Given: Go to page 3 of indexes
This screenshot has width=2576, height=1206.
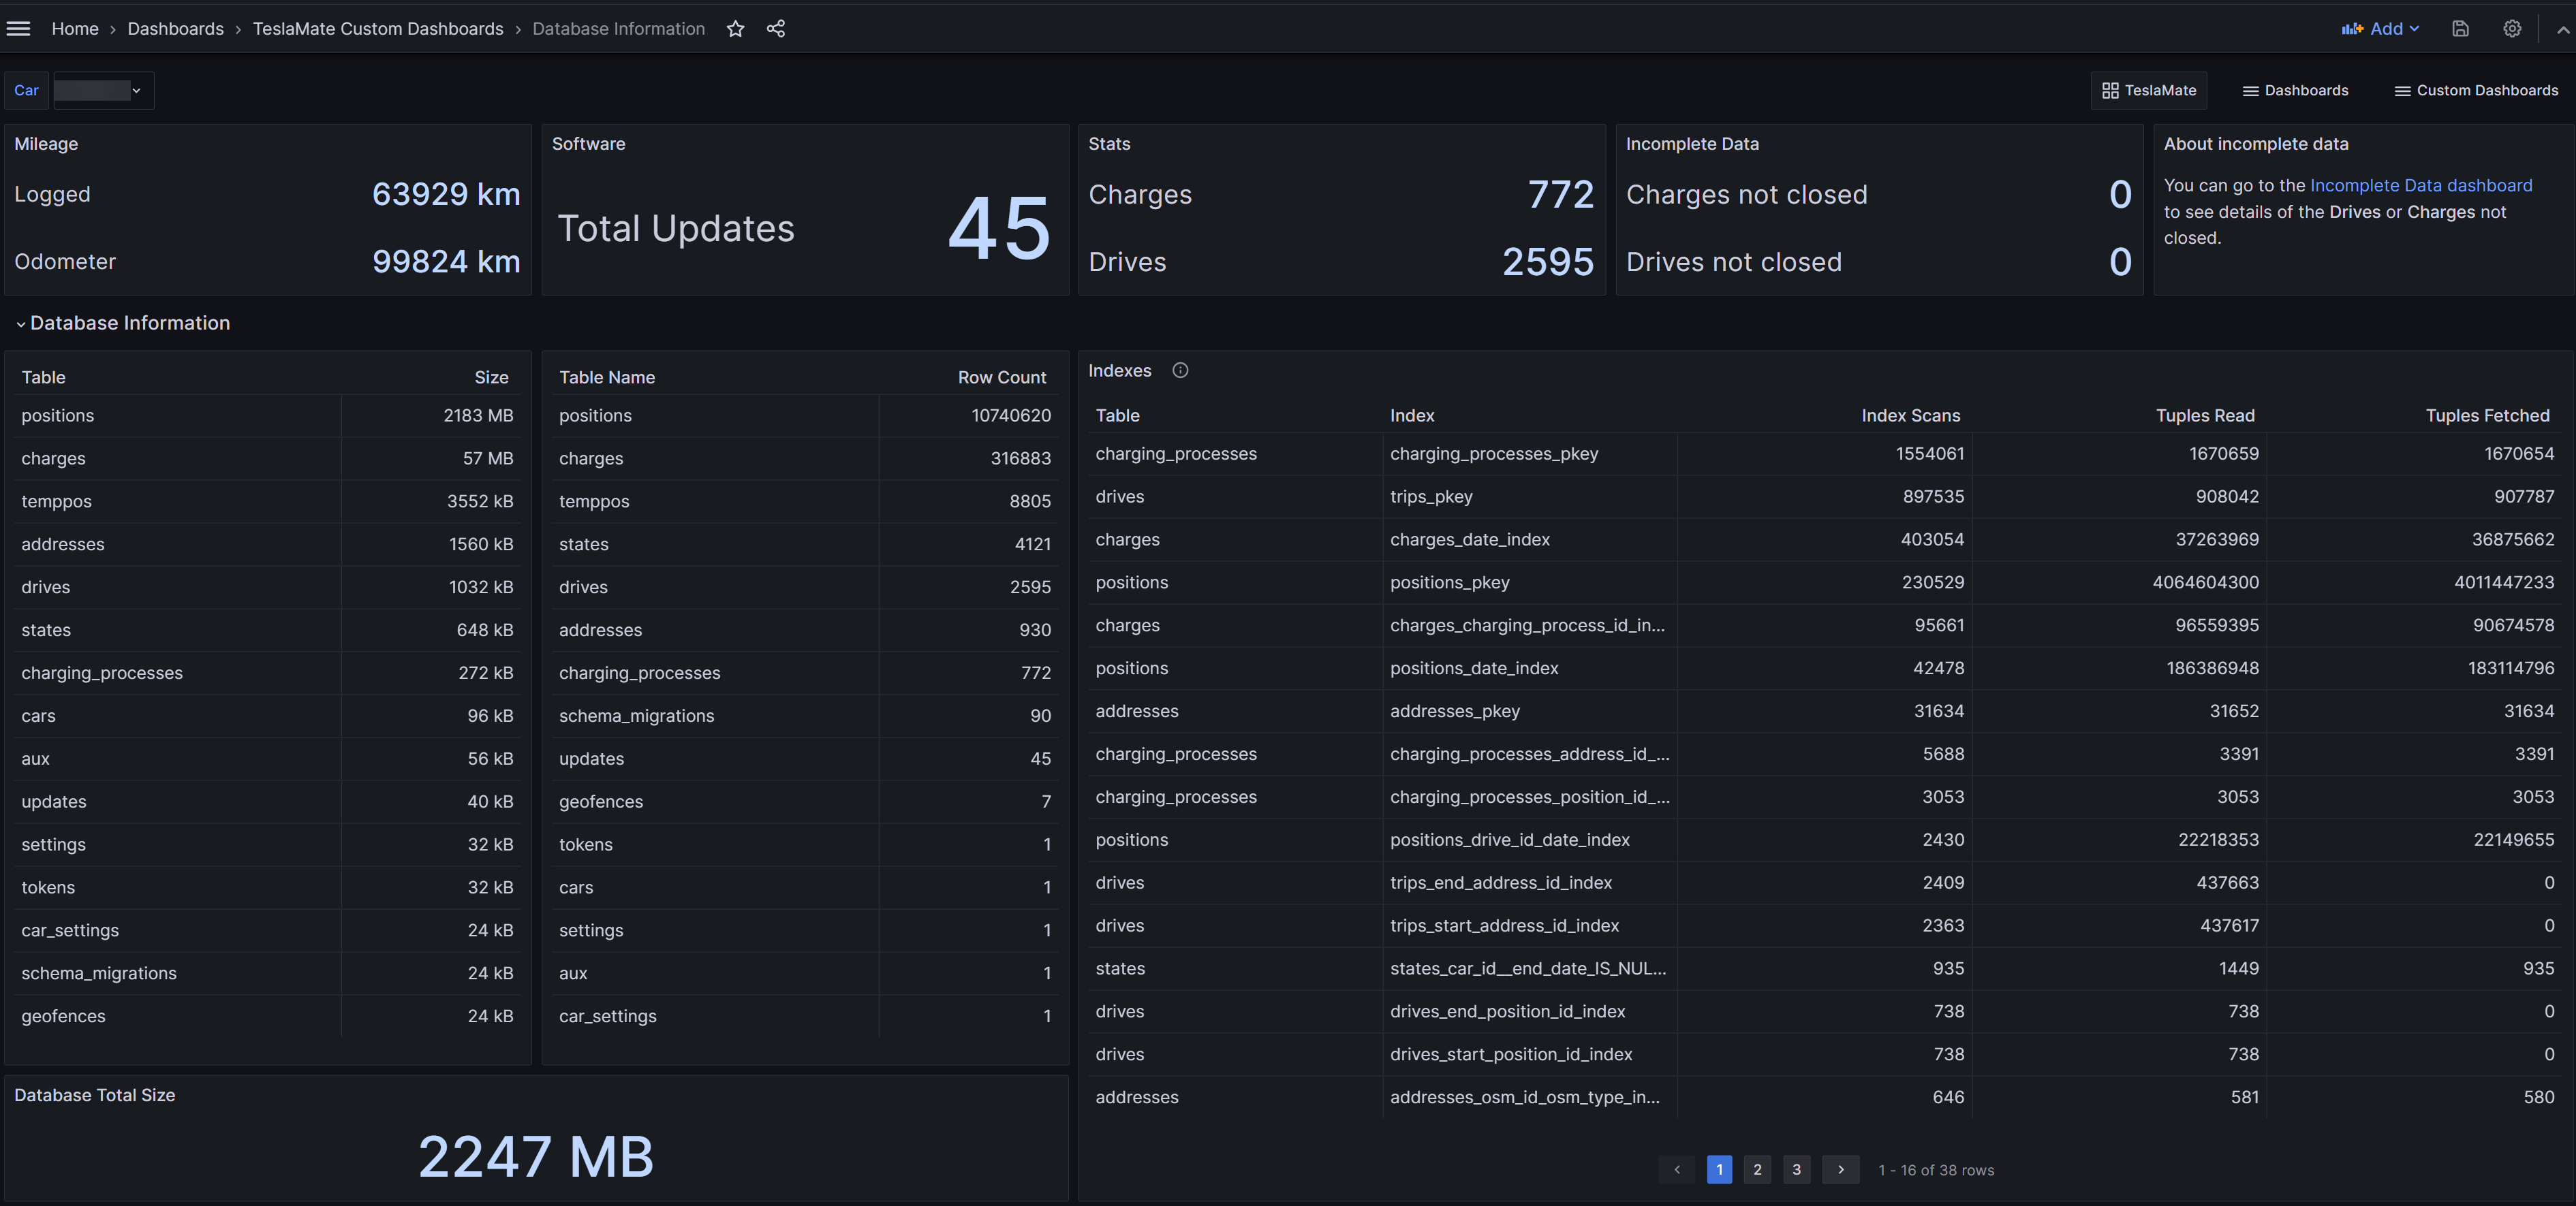Looking at the screenshot, I should 1796,1169.
